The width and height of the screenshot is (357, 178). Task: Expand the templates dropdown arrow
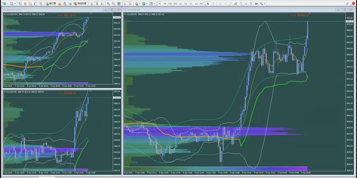tap(154, 4)
